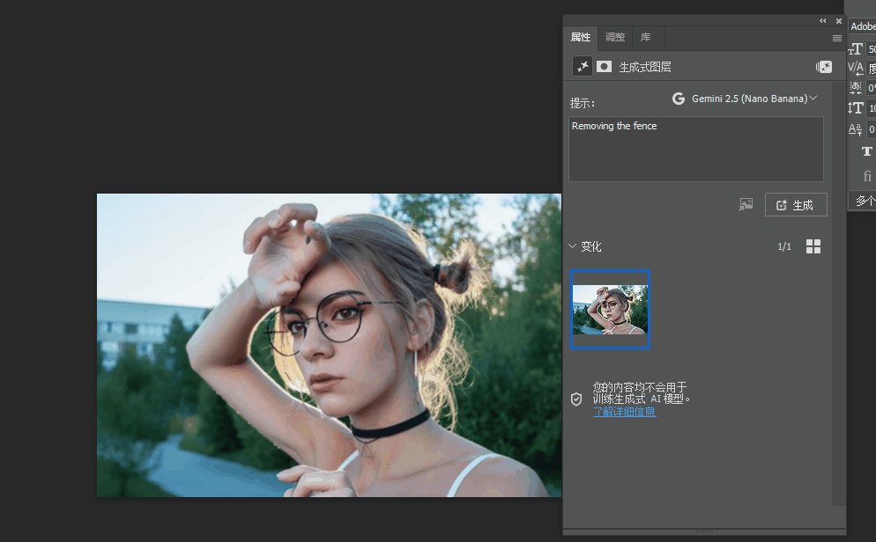Collapse the panel with double-arrow icon
876x542 pixels.
823,20
